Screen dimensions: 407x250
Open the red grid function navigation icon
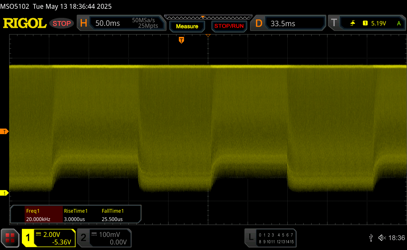coord(10,238)
